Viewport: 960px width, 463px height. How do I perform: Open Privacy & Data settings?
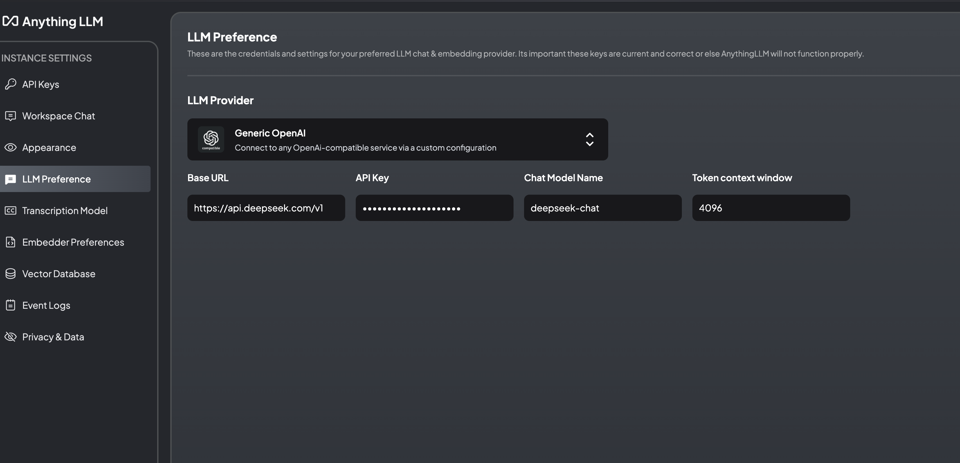click(75, 337)
